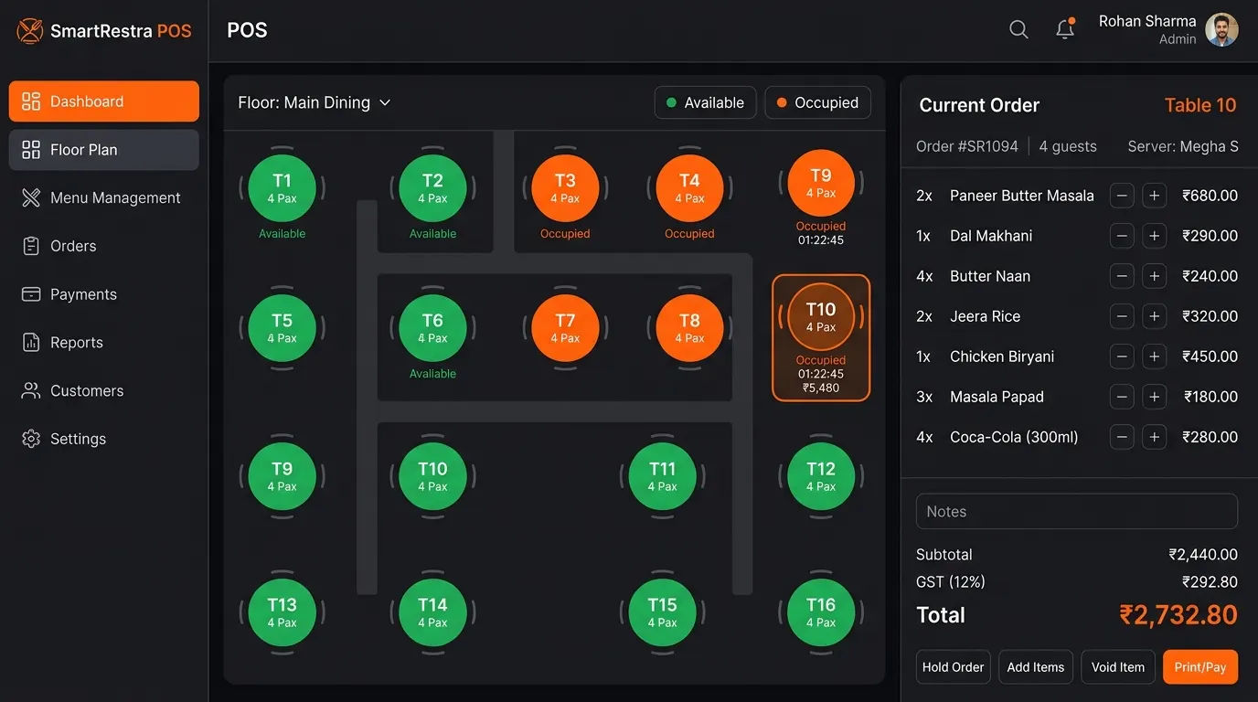Click the SmartRestra POS logo icon
The image size is (1258, 702).
tap(30, 31)
